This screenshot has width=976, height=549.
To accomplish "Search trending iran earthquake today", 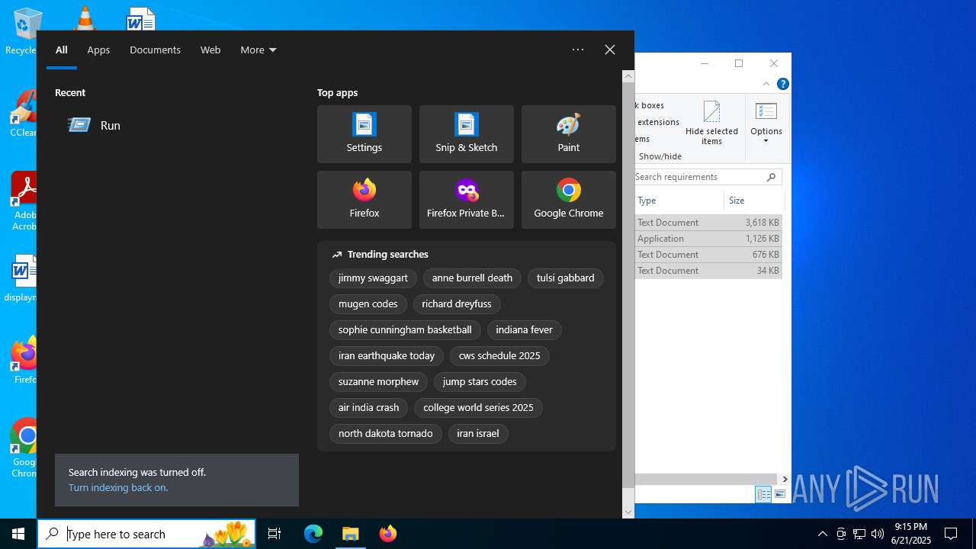I will tap(387, 356).
